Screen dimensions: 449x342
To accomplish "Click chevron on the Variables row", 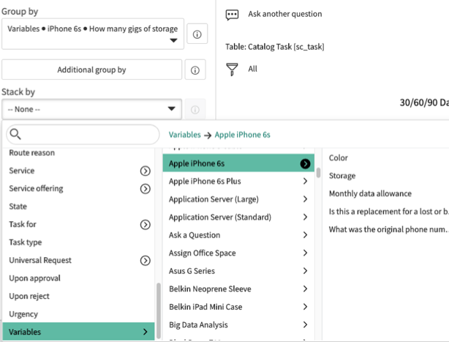I will 146,332.
